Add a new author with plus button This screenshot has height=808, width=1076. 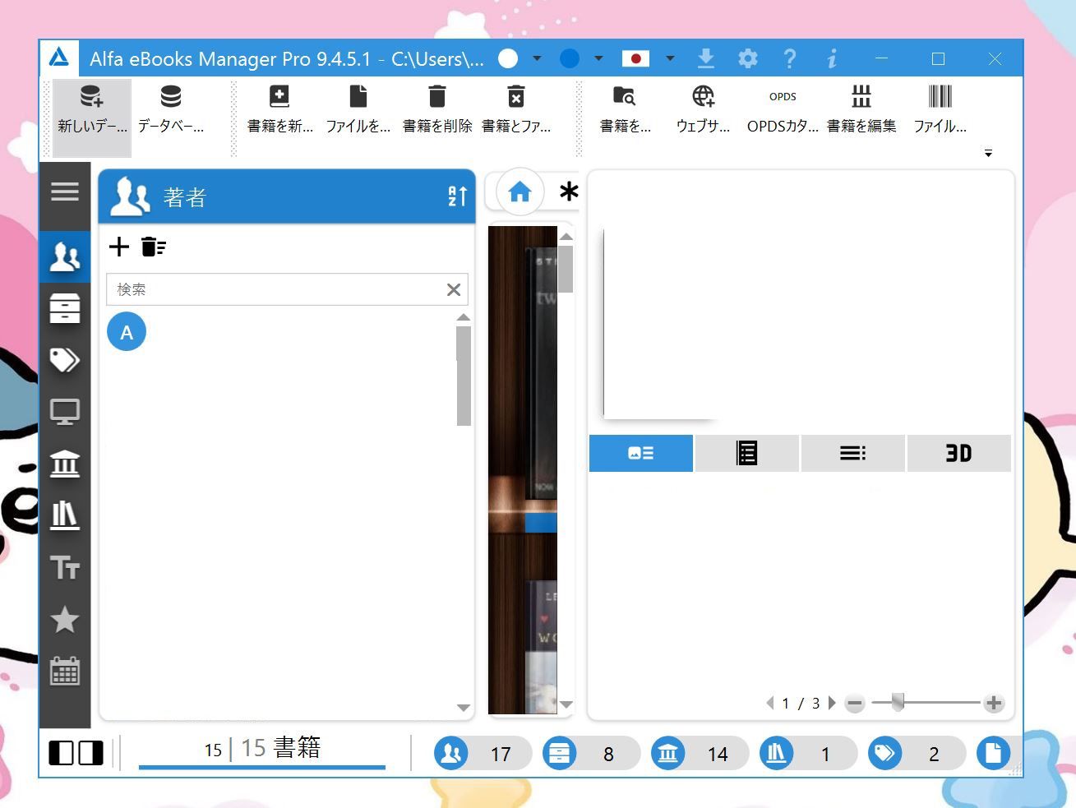click(x=118, y=246)
